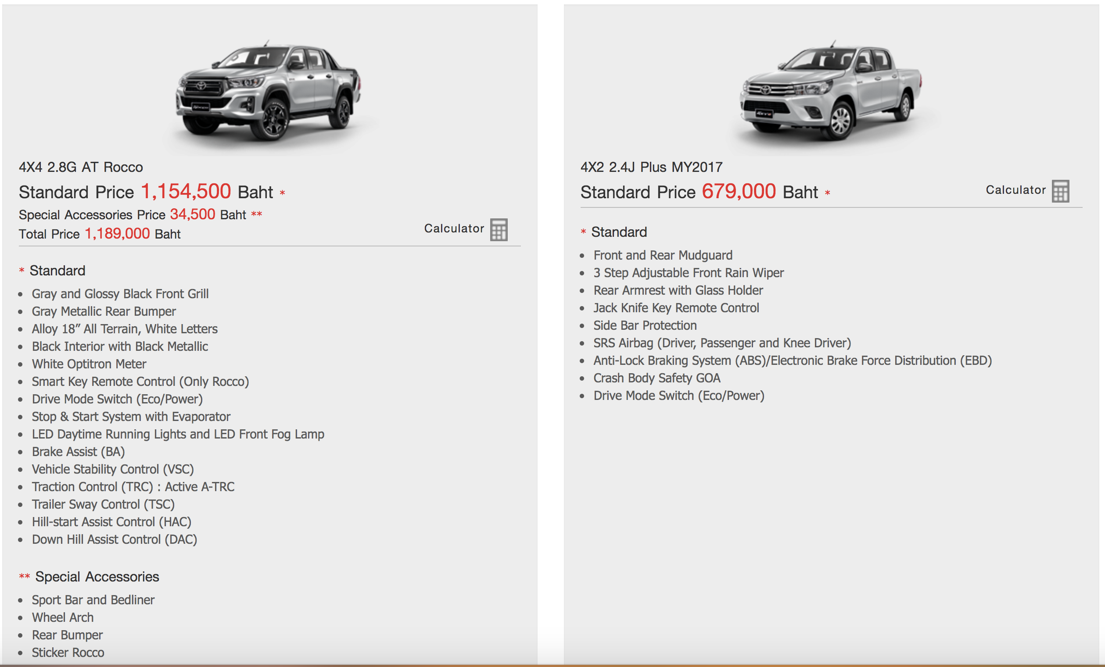Click 'Anti-Lock Braking System (ABS)' item
Viewport: 1105px width, 667px height.
click(793, 360)
